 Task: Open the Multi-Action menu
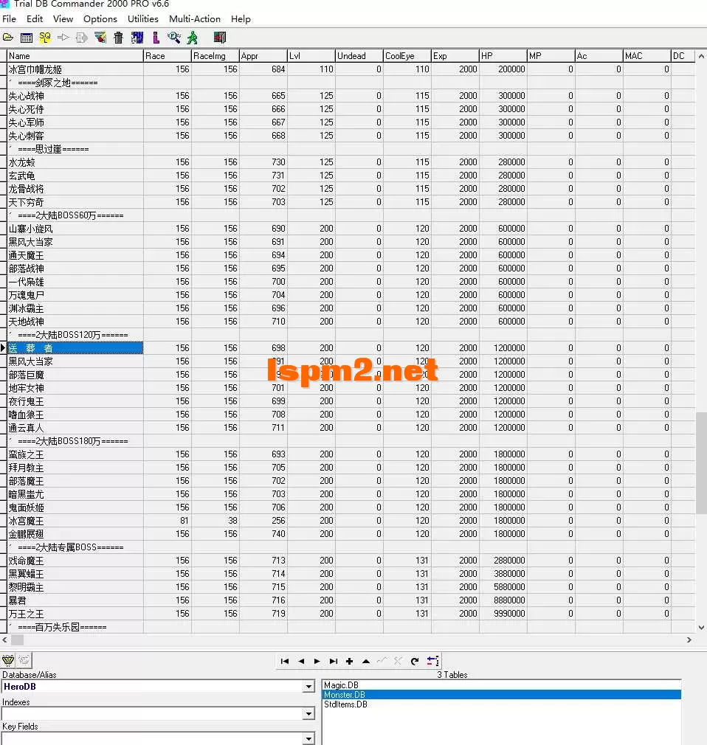194,19
